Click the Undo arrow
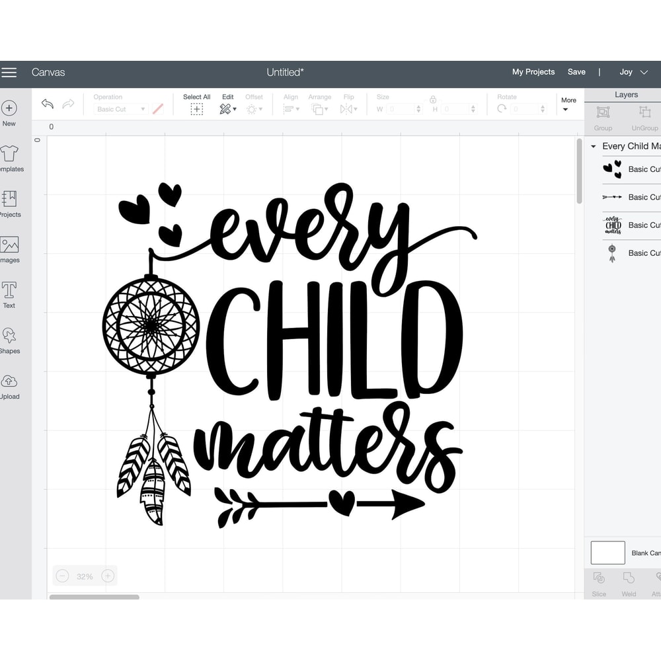The width and height of the screenshot is (661, 661). pyautogui.click(x=47, y=104)
